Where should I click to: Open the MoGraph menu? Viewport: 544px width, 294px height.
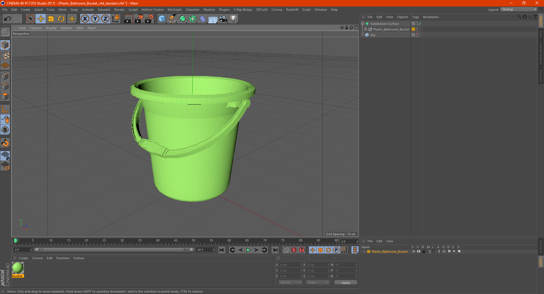(175, 10)
